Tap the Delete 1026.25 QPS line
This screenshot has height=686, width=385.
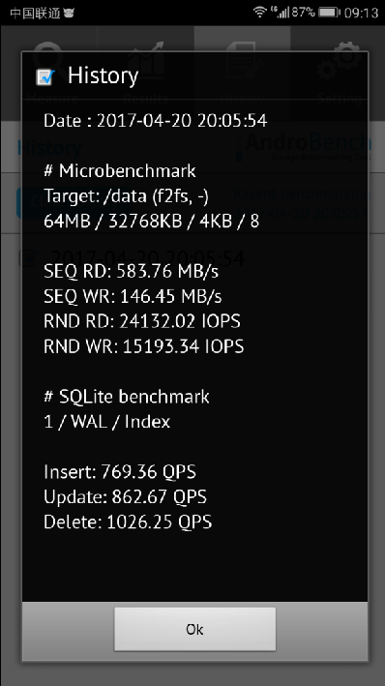coord(128,522)
